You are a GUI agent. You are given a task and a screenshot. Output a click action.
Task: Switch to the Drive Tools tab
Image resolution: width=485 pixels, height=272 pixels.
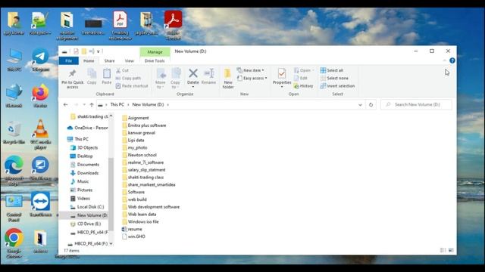(x=155, y=60)
